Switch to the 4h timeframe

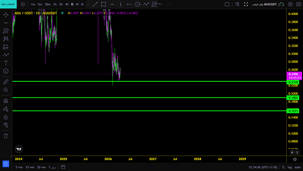pyautogui.click(x=67, y=4)
